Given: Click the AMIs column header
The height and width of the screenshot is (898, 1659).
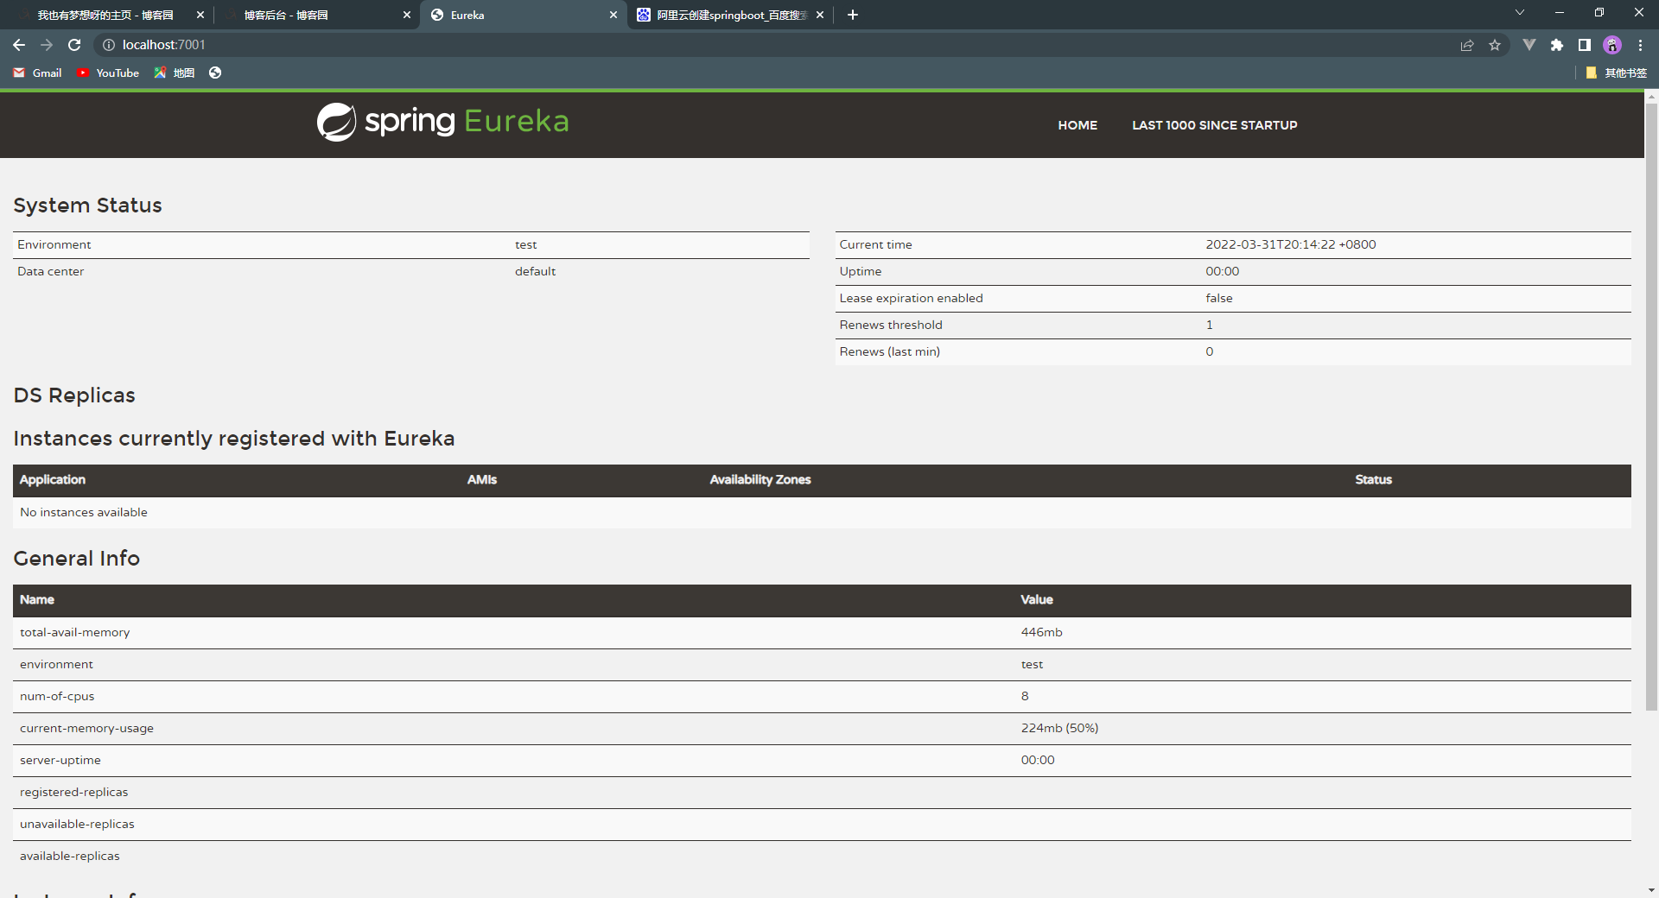Looking at the screenshot, I should pos(482,480).
